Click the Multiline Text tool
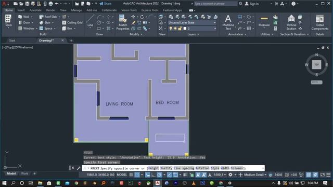Viewport: 333px width, 187px height. [x=228, y=22]
